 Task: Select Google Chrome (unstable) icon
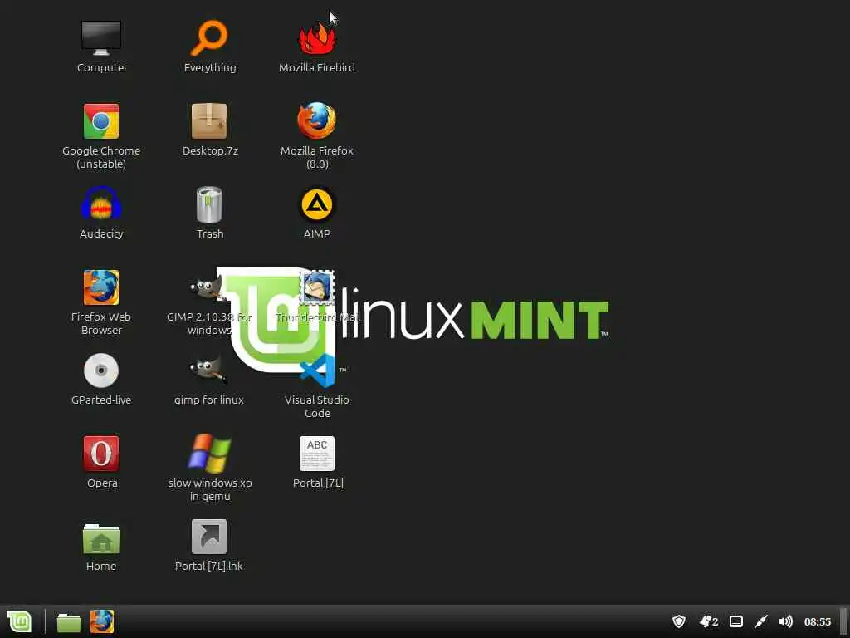coord(101,121)
